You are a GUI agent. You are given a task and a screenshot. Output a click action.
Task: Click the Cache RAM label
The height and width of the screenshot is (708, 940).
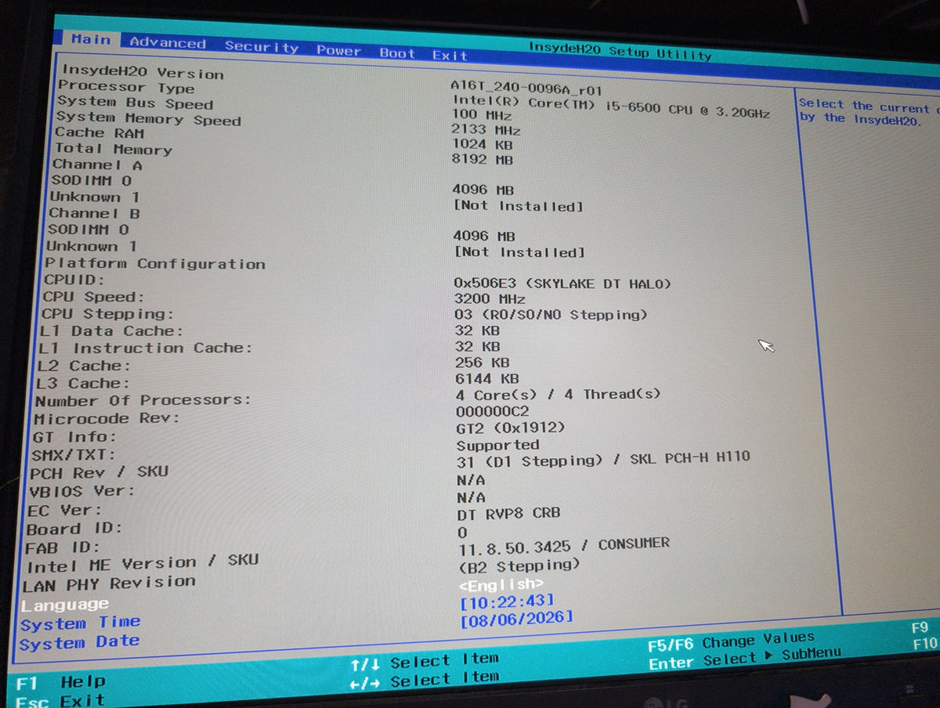[x=99, y=133]
